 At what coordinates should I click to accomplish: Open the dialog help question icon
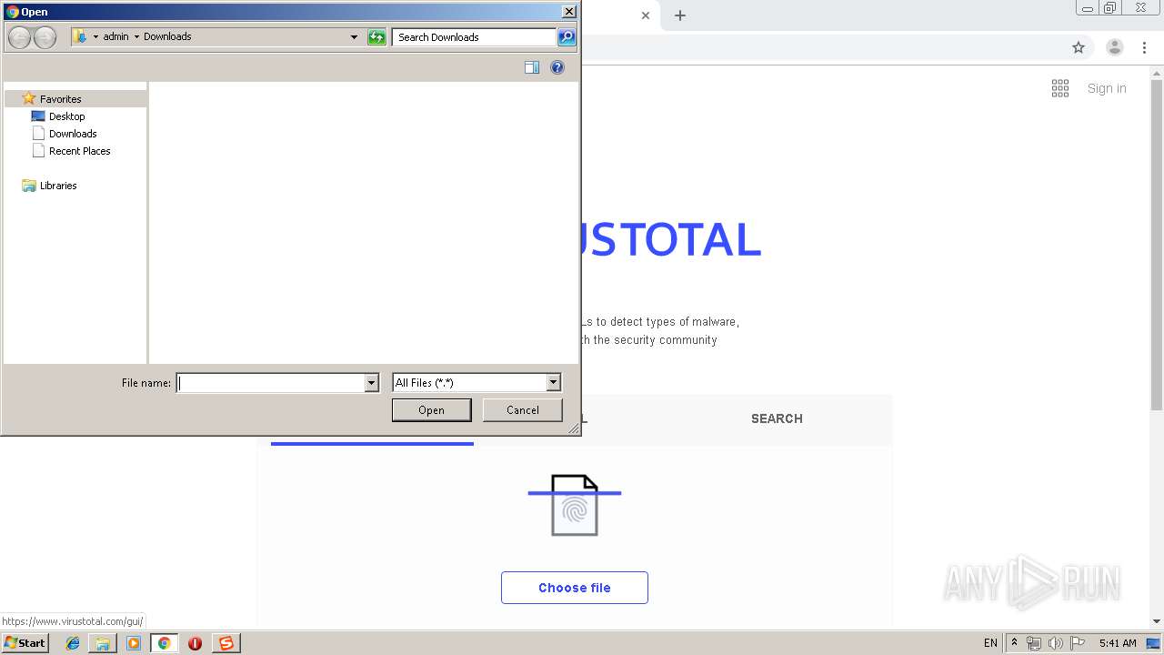[x=557, y=67]
